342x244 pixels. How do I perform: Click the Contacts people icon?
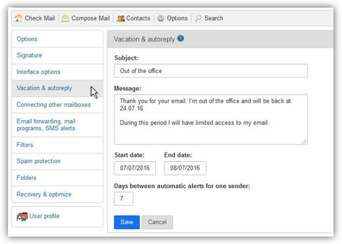click(121, 18)
